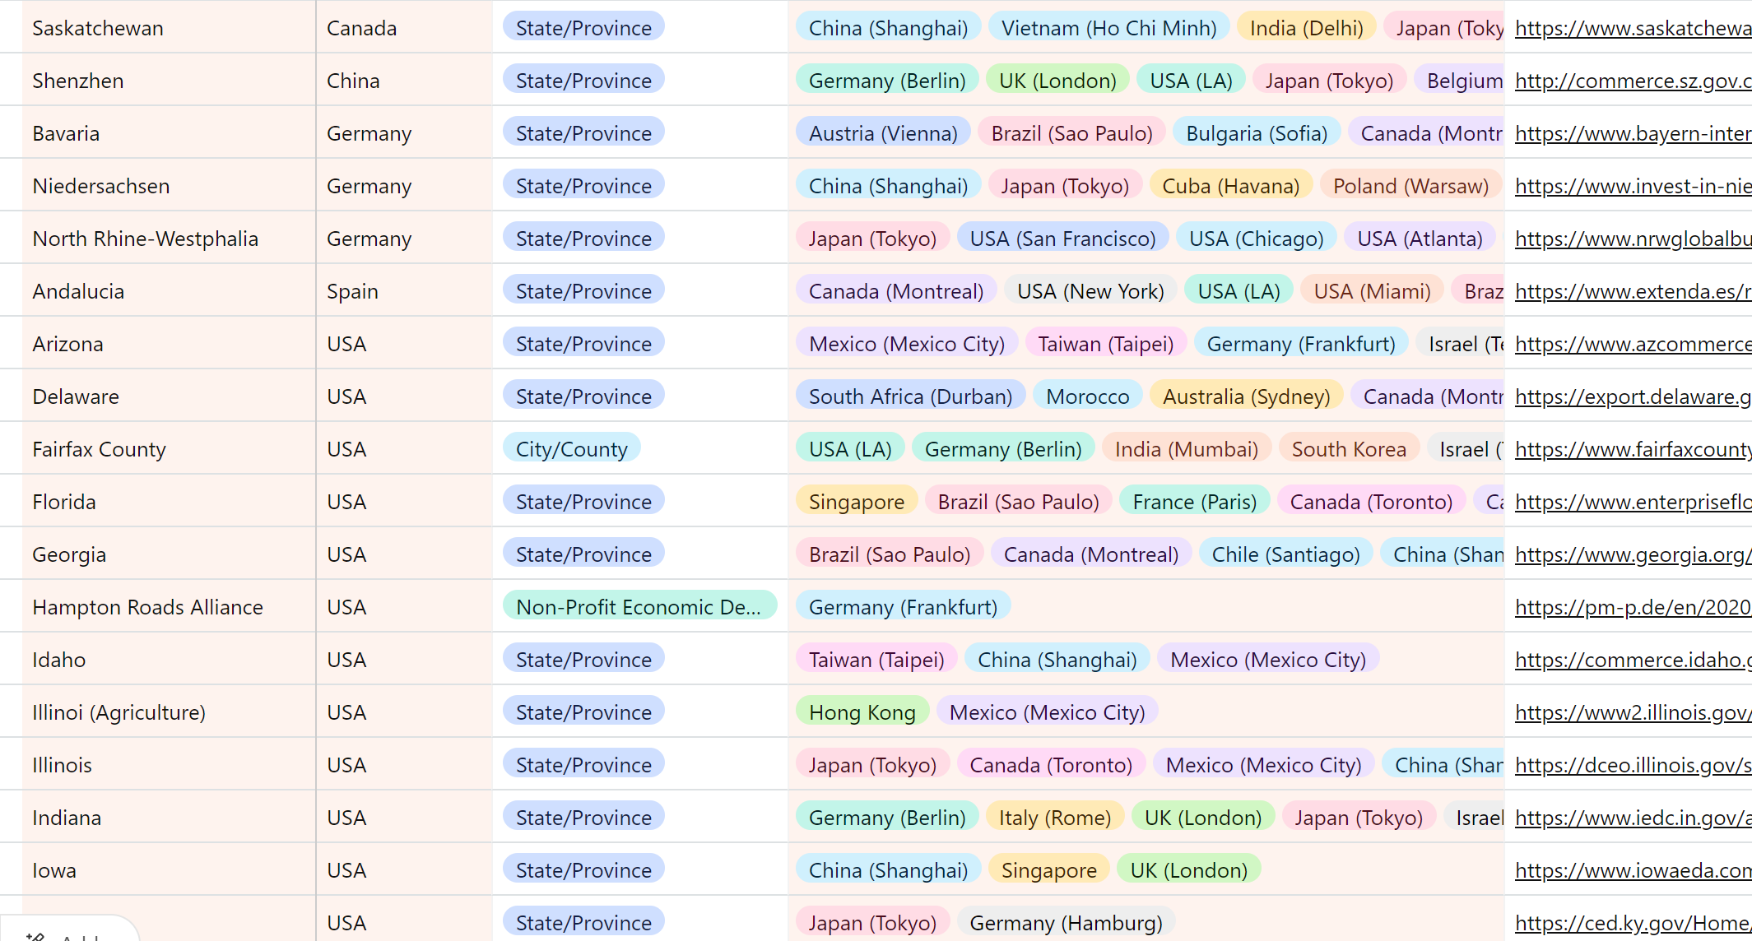
Task: Open the Iowa iowaeda website link
Action: [x=1632, y=870]
